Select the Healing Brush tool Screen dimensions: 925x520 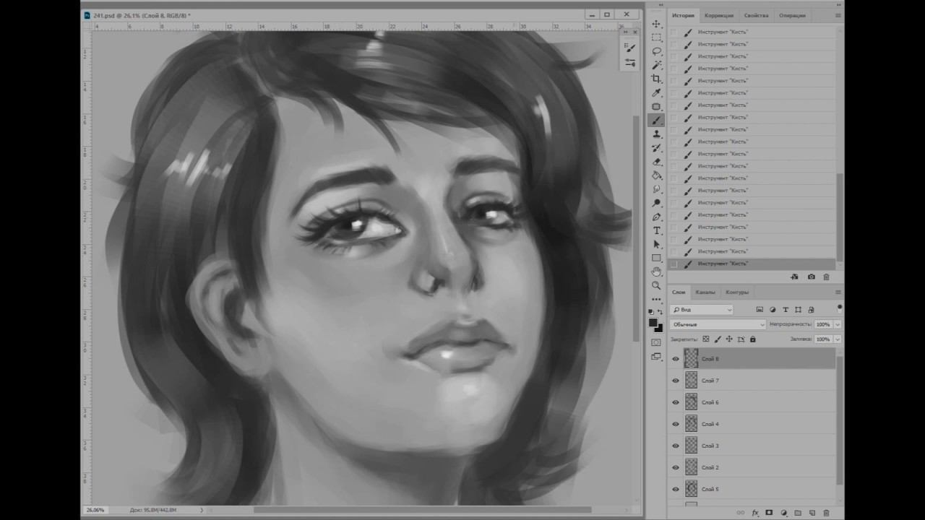coord(656,106)
